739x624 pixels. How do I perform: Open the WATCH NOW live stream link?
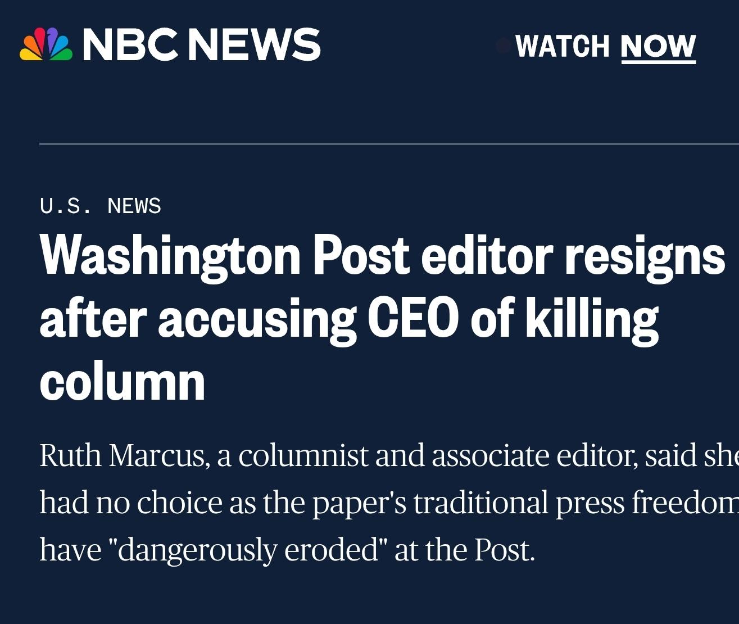[605, 46]
